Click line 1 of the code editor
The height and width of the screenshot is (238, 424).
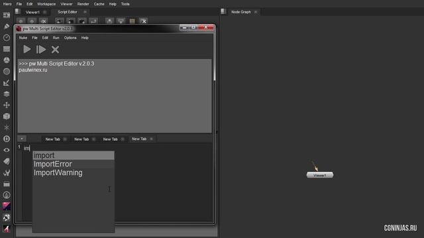tap(118, 148)
